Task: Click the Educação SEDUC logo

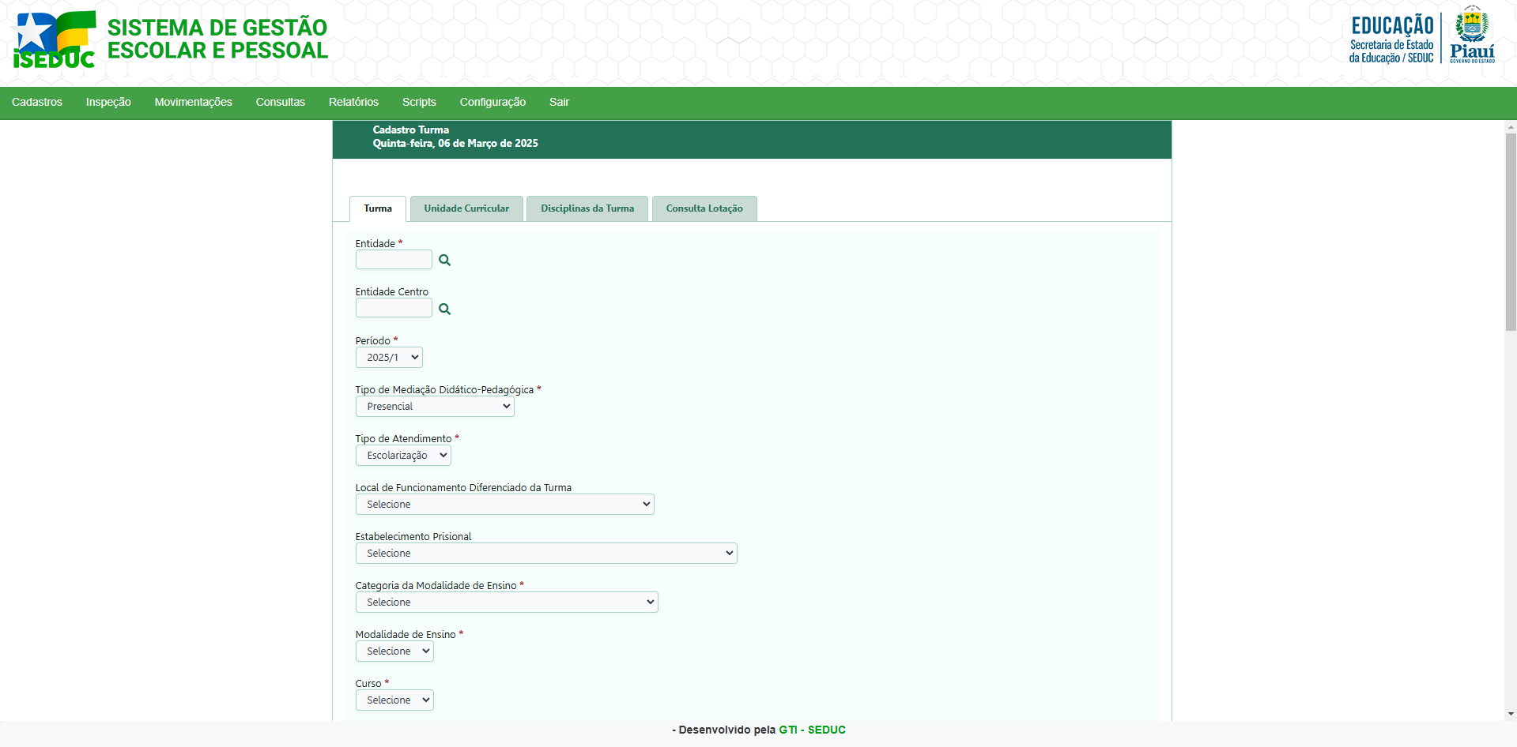Action: click(1391, 39)
